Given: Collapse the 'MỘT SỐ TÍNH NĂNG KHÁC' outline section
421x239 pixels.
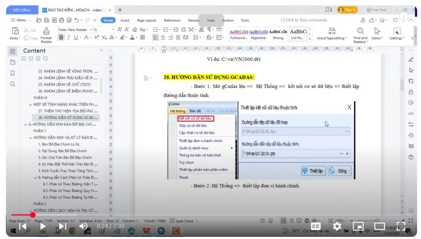Looking at the screenshot, I should (x=30, y=104).
